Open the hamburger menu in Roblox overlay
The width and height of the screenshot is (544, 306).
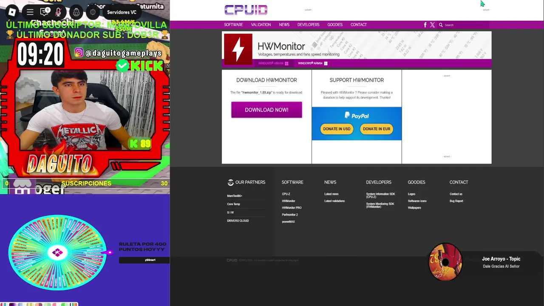coord(30,12)
